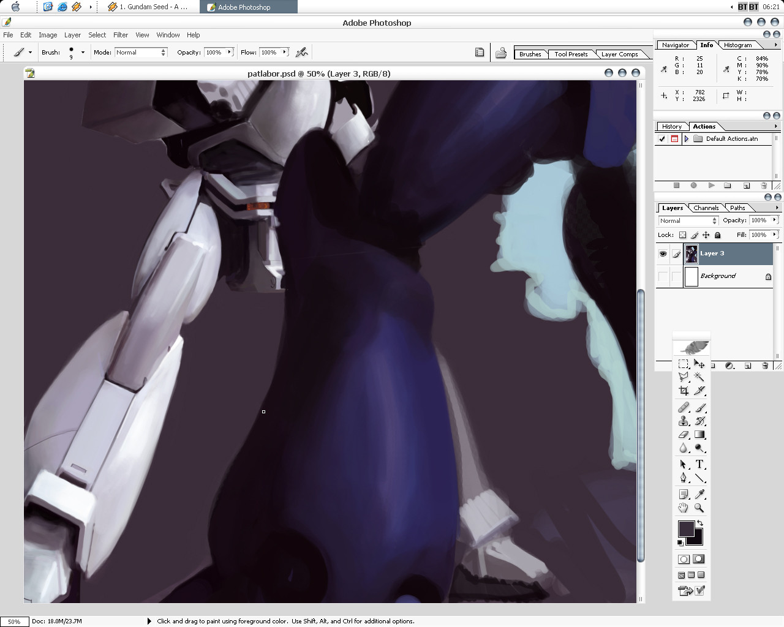The image size is (784, 627).
Task: Select the Notes tool
Action: pyautogui.click(x=684, y=494)
